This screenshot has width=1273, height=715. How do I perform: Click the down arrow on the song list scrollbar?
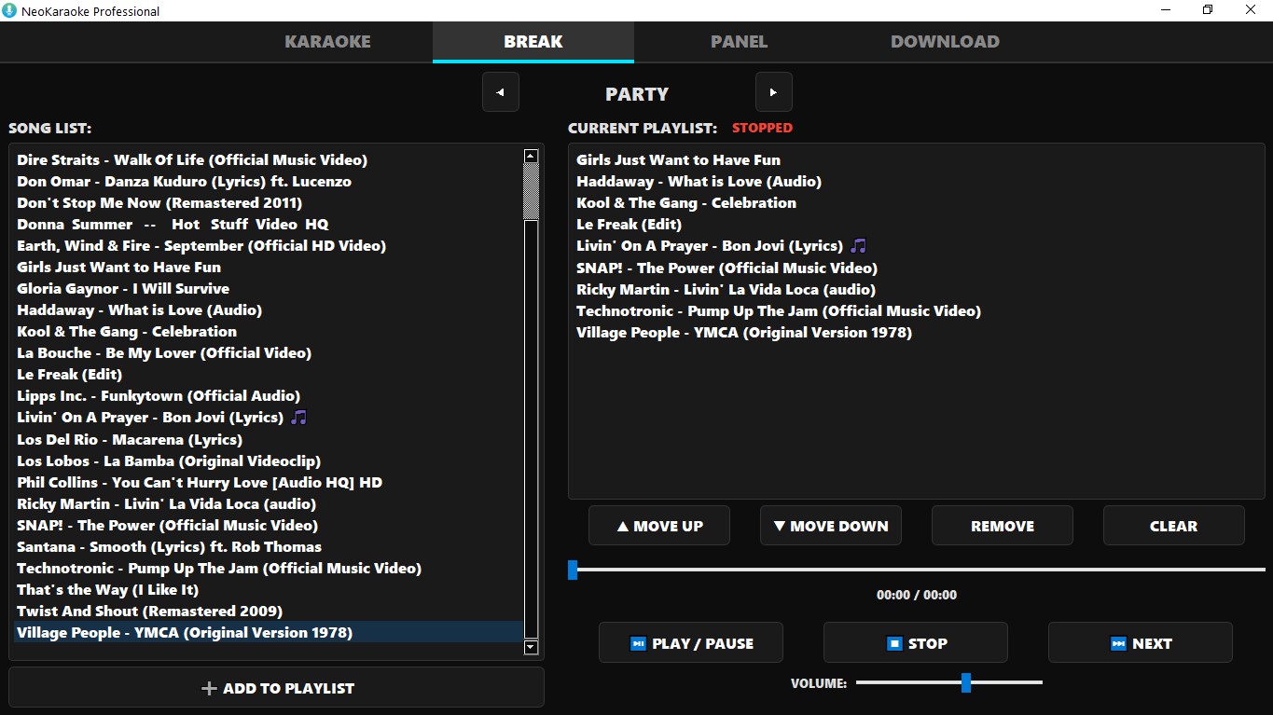[530, 647]
